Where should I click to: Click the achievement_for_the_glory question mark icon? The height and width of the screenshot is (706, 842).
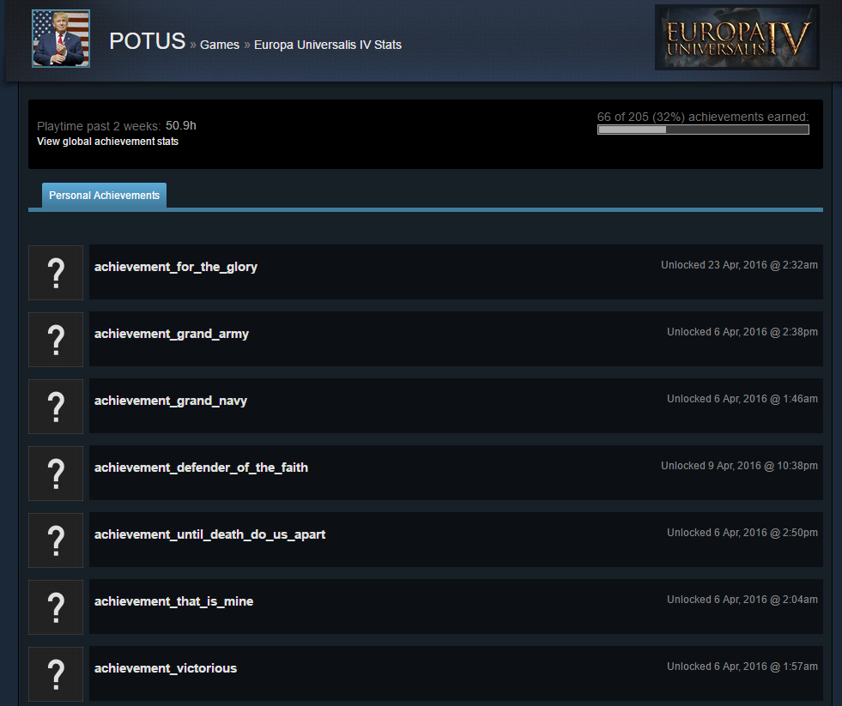56,273
